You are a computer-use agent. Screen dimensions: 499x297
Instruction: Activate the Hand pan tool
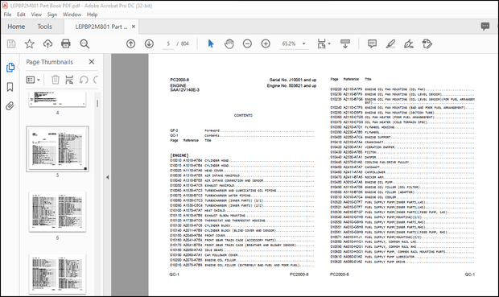pyautogui.click(x=229, y=43)
